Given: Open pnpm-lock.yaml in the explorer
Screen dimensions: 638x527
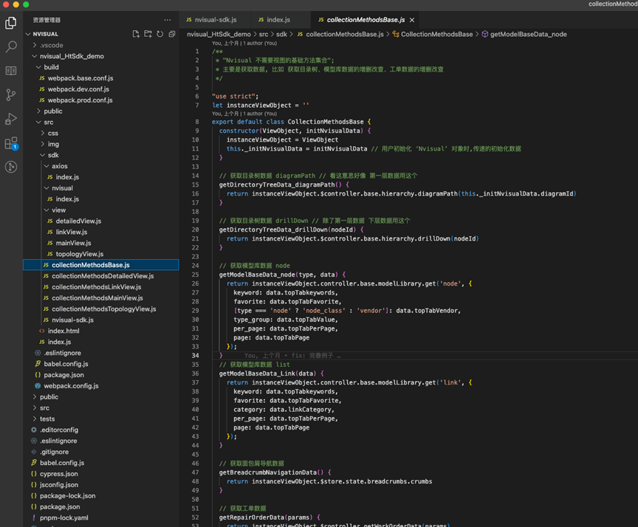Looking at the screenshot, I should [x=64, y=517].
